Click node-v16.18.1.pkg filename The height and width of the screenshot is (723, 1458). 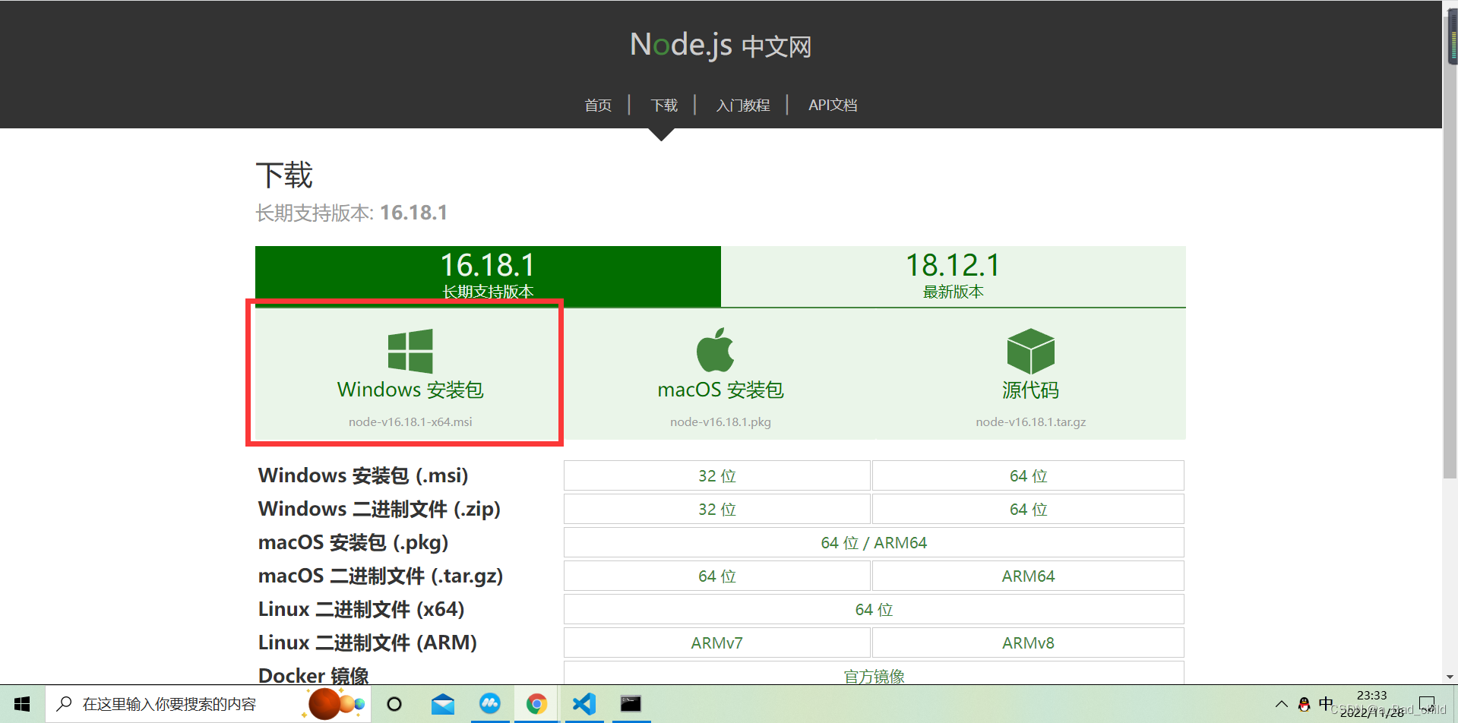point(720,421)
